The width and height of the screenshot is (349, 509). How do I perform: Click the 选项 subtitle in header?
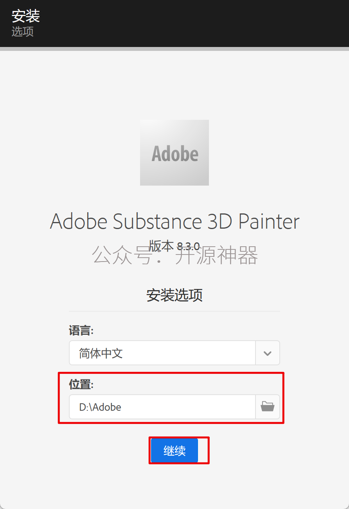coord(23,31)
